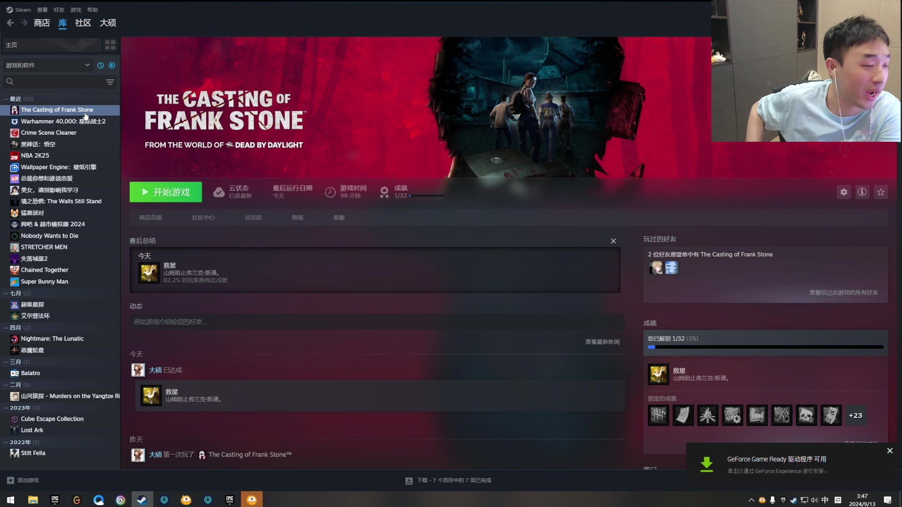902x507 pixels.
Task: Open the 商店页面 link
Action: pyautogui.click(x=150, y=218)
